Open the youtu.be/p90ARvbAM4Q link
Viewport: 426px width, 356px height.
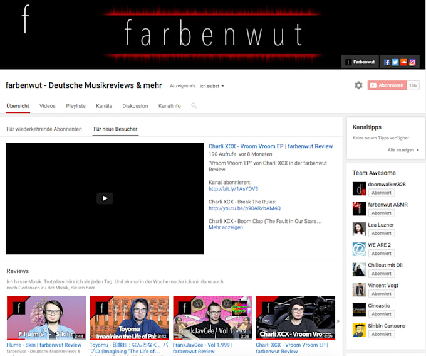[244, 208]
